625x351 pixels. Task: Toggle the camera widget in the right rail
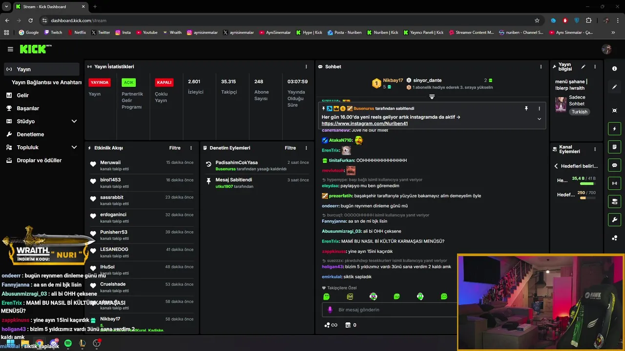pyautogui.click(x=614, y=201)
